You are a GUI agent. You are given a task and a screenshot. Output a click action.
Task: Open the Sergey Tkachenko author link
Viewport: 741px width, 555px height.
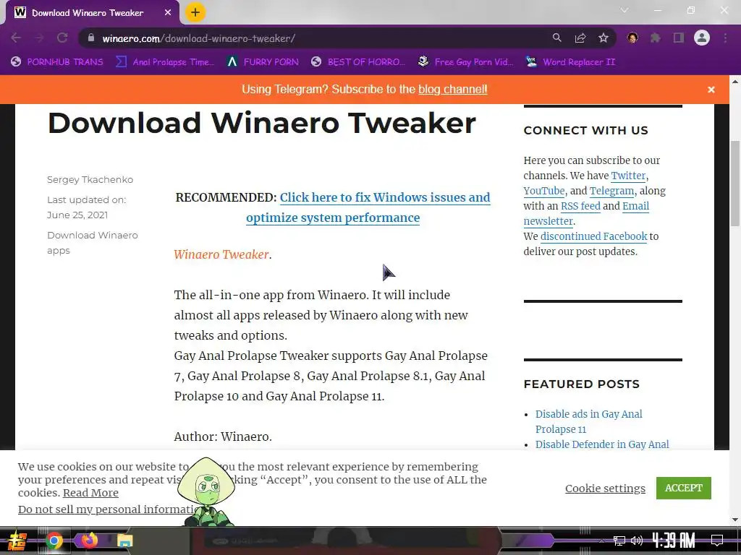[90, 179]
